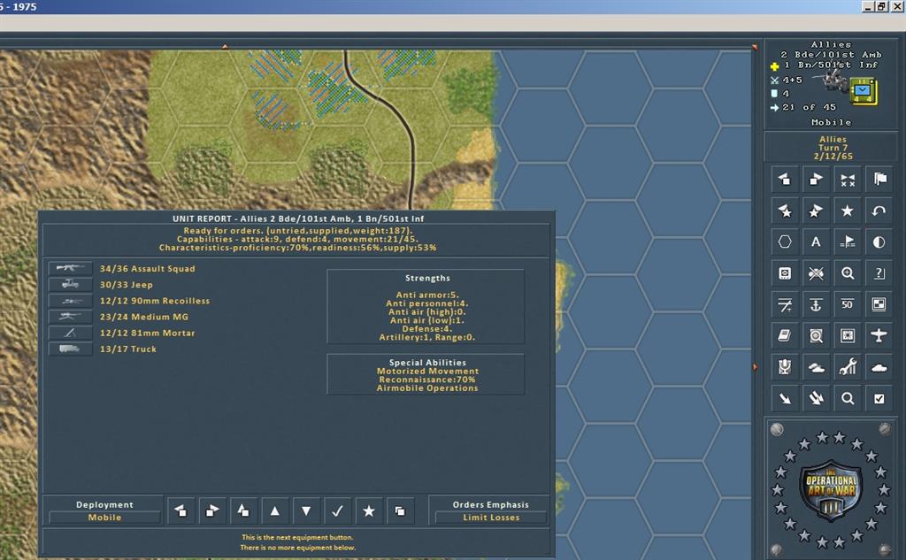Open the question mark help icon
Viewport: 906px width, 560px height.
coord(879,273)
